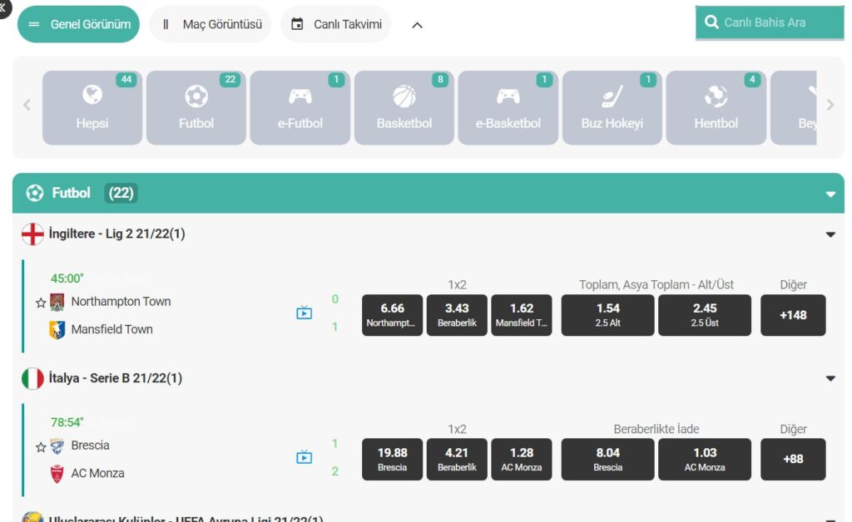Select the Basketbol sport category

(404, 107)
